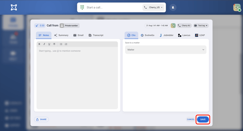Open the Test tag dropdown
Image resolution: width=243 pixels, height=131 pixels.
[x=201, y=26]
